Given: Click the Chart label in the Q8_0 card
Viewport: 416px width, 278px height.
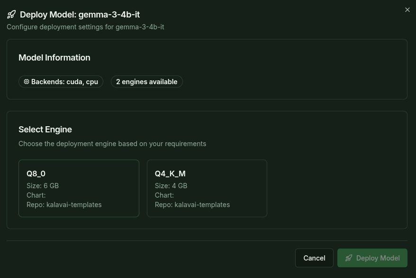Looking at the screenshot, I should click(36, 195).
